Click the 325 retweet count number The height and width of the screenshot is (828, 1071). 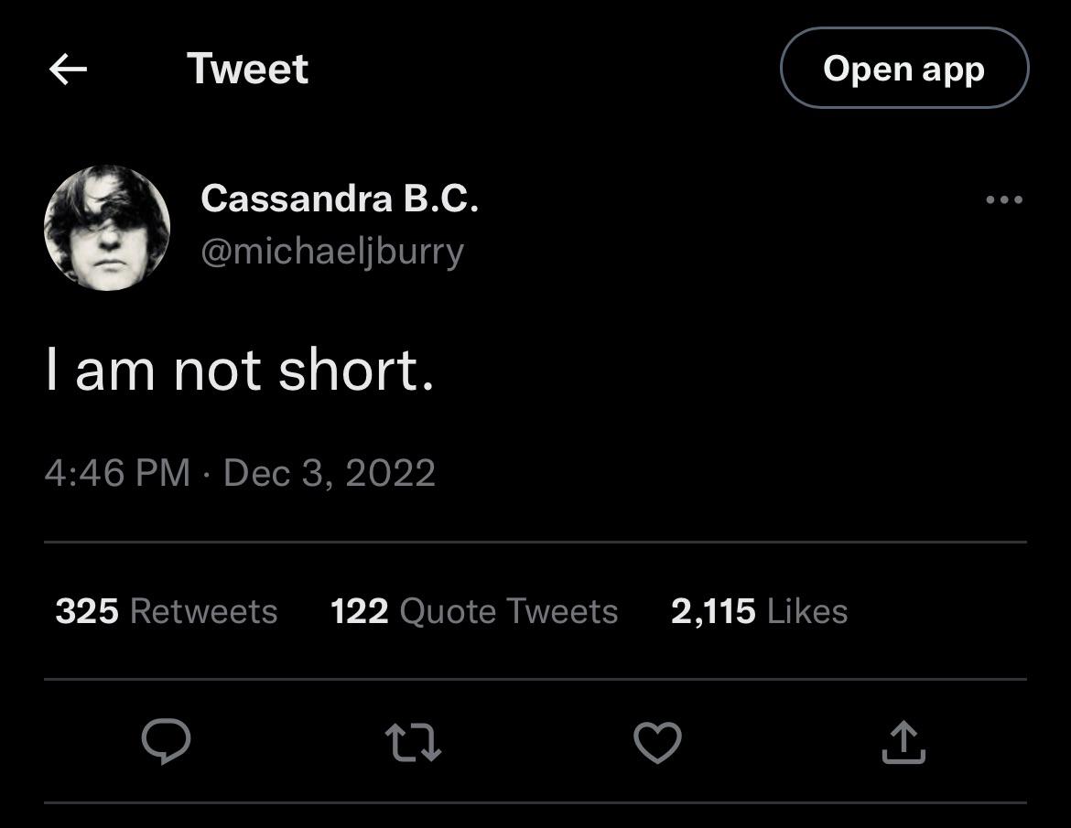coord(87,611)
